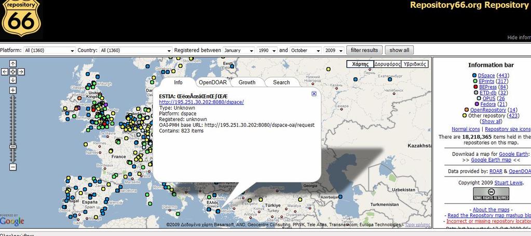Screen dimensions: 531x236
Task: Click the Powered by Google logo
Action: [x=12, y=220]
